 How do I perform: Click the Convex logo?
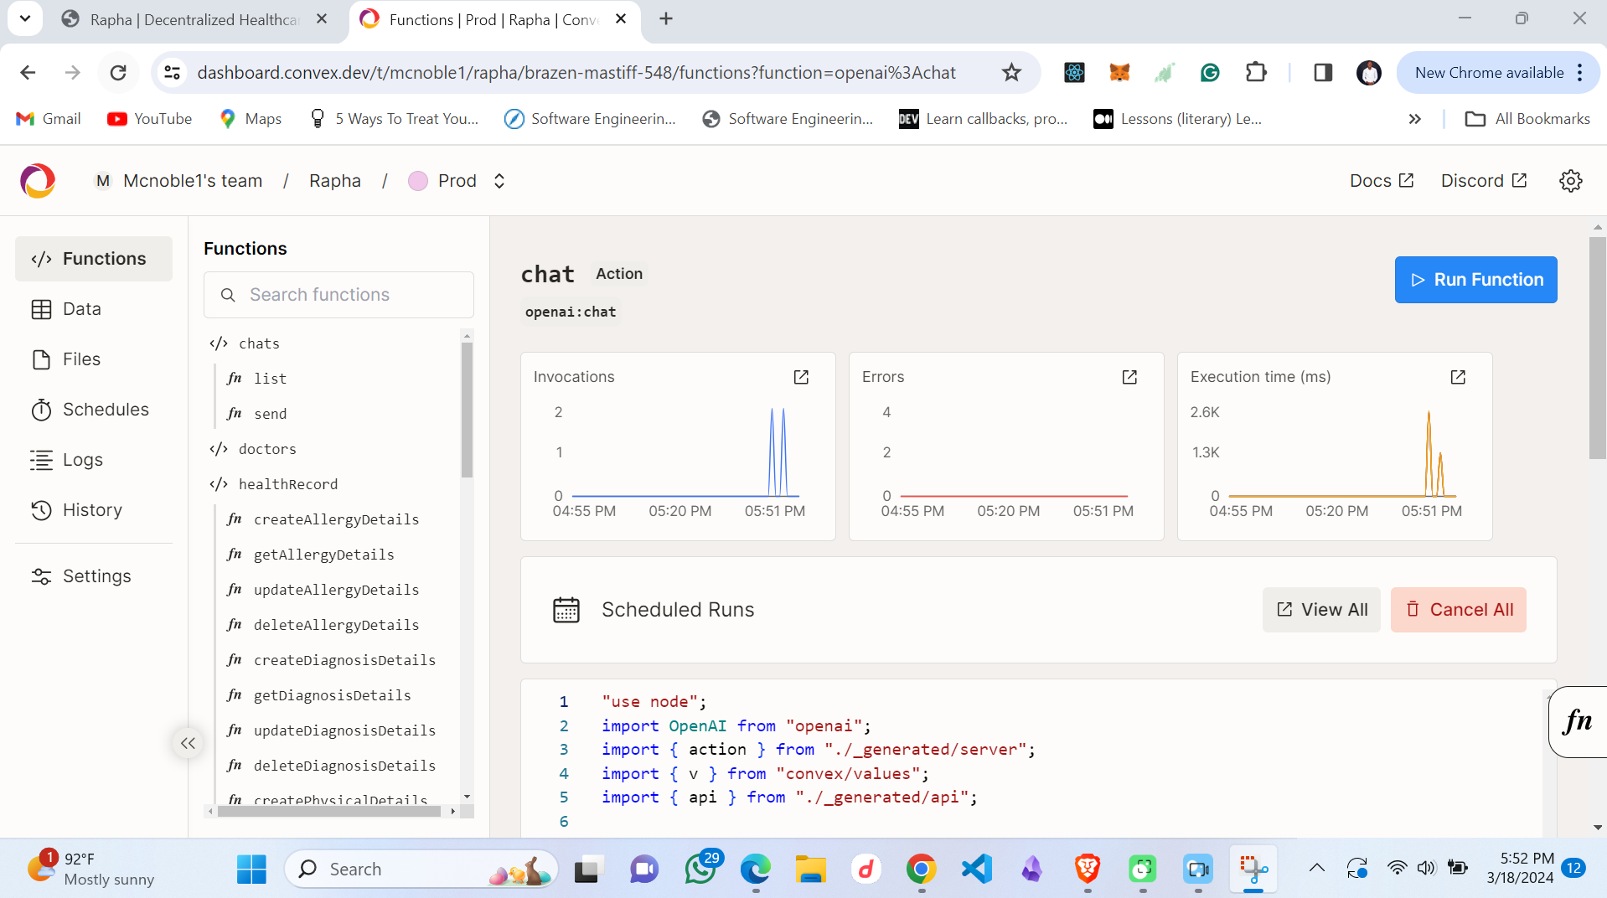coord(37,180)
